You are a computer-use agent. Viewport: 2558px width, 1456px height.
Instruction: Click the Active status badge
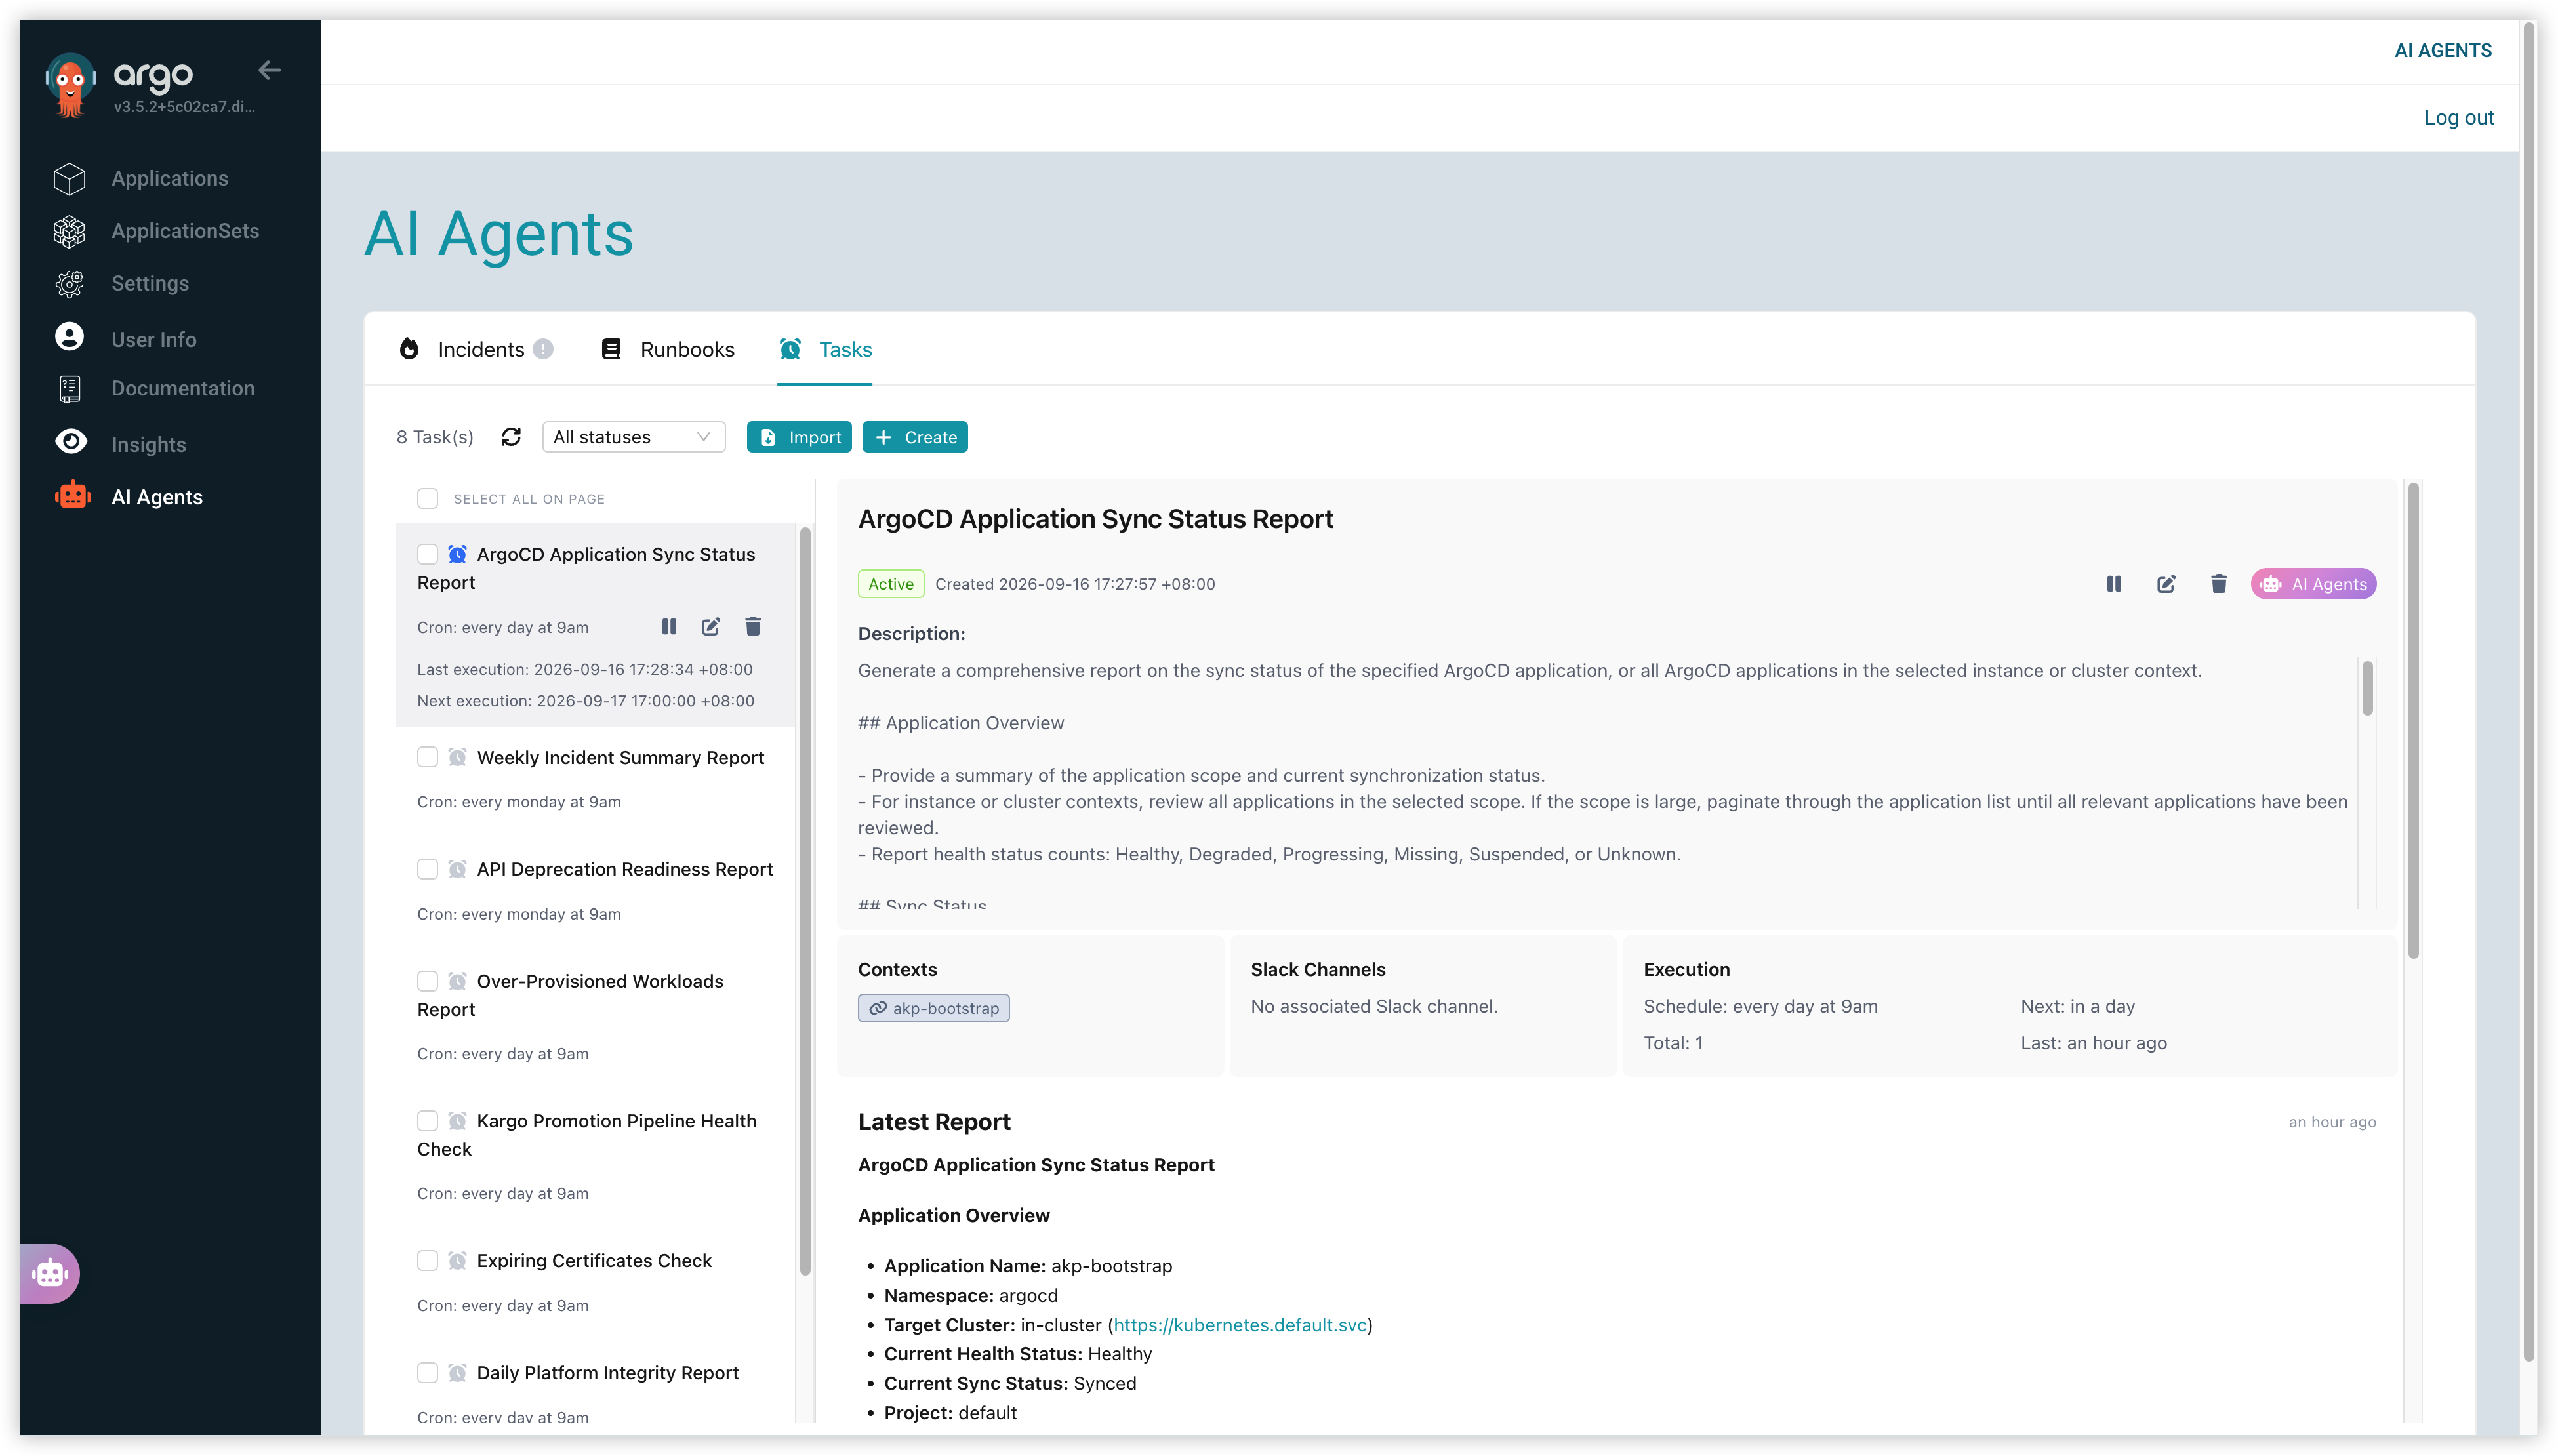[x=890, y=584]
